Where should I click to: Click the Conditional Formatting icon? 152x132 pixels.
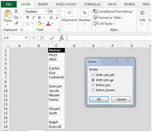click(95, 11)
